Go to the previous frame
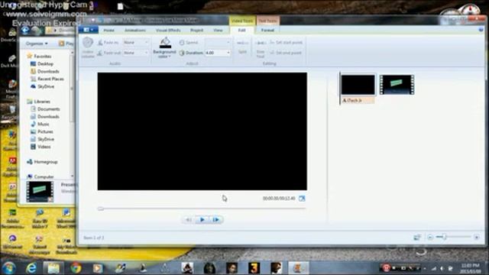This screenshot has width=489, height=275. coord(189,219)
